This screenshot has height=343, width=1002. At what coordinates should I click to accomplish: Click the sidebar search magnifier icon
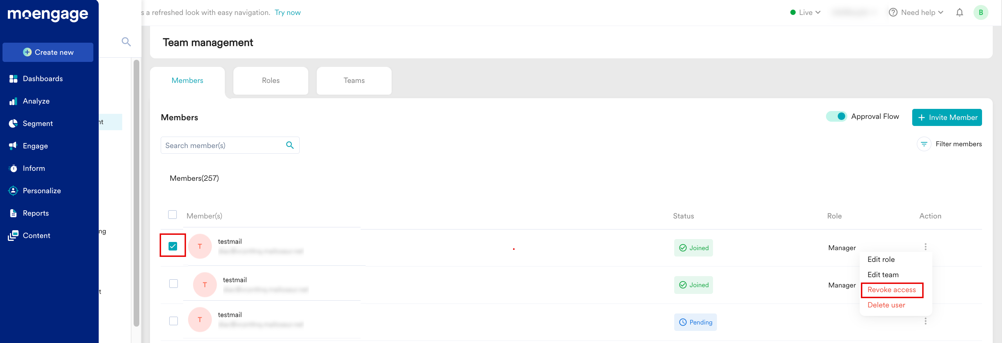point(126,42)
